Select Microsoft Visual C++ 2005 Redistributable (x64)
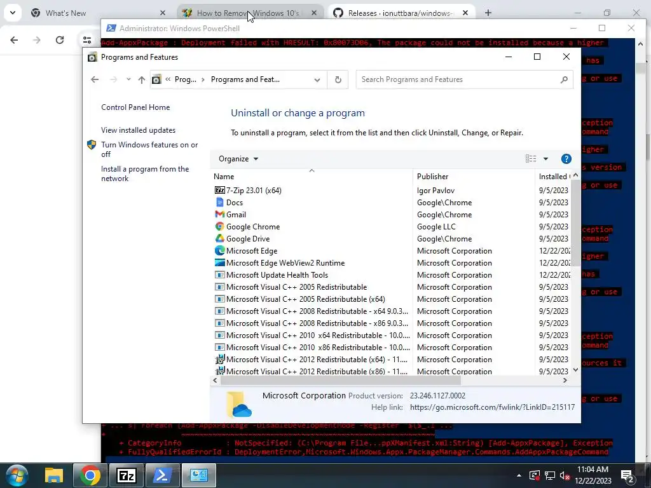This screenshot has width=651, height=488. (x=305, y=299)
